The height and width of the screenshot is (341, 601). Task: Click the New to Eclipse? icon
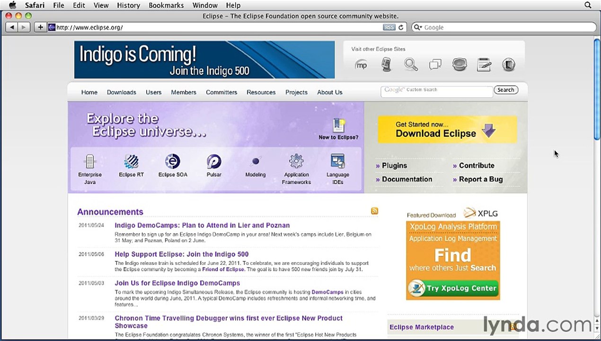(x=338, y=126)
